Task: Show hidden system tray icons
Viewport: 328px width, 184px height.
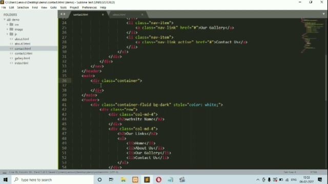Action: [x=258, y=179]
